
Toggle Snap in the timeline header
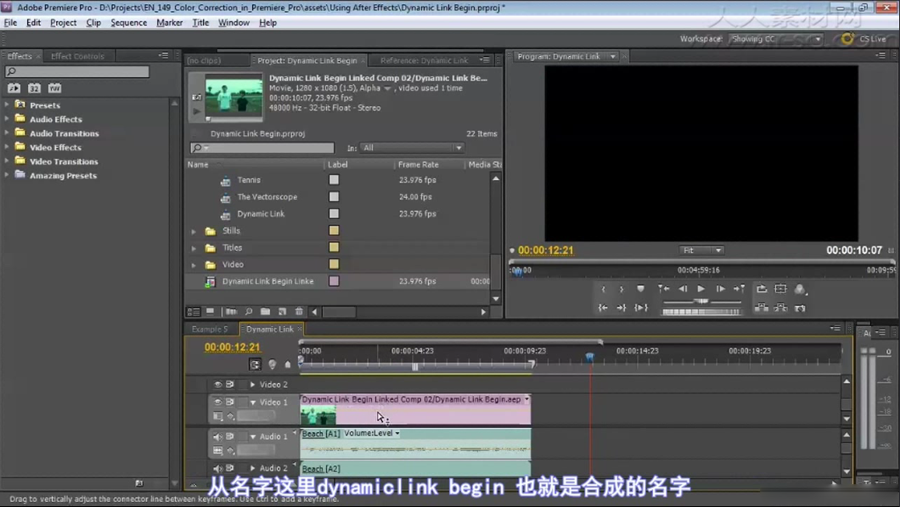coord(255,364)
